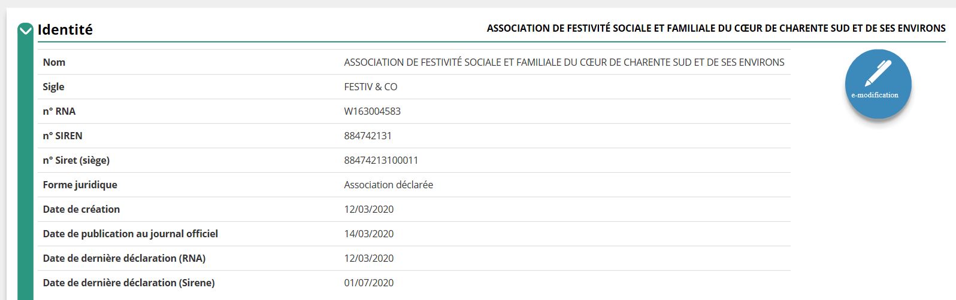Click the e-modification pencil button
Screen dimensions: 956x300
878,84
